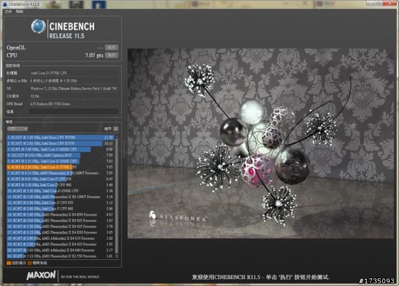Open the CPU ranking type dropdown
The height and width of the screenshot is (286, 399).
tap(17, 129)
